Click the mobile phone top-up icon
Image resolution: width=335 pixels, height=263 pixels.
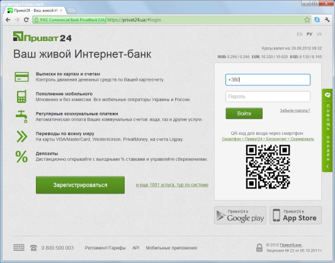coord(21,96)
